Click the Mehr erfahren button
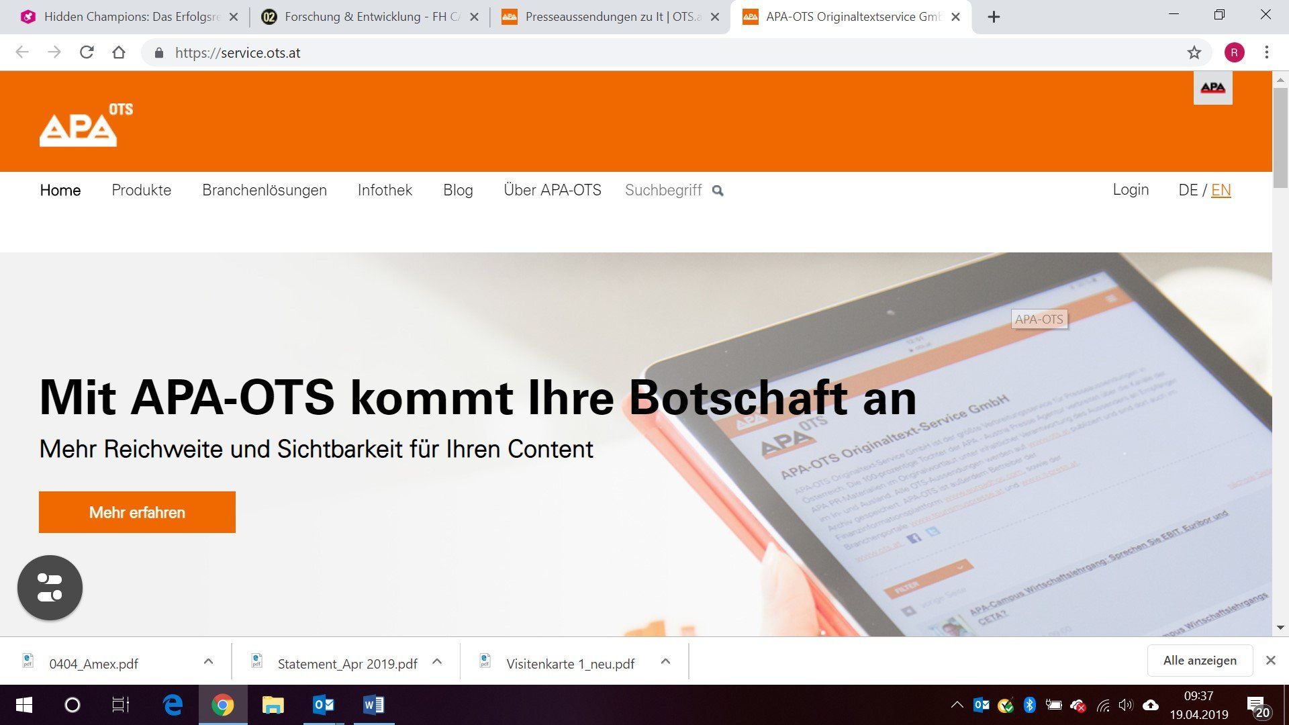 (137, 512)
